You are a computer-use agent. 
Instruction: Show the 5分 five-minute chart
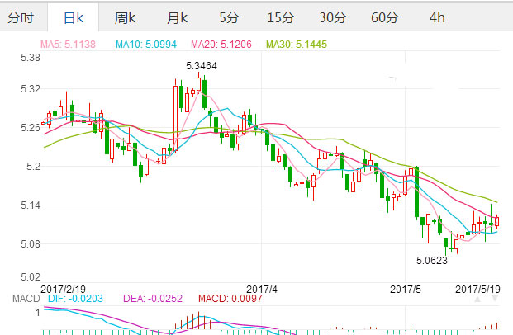pos(229,17)
